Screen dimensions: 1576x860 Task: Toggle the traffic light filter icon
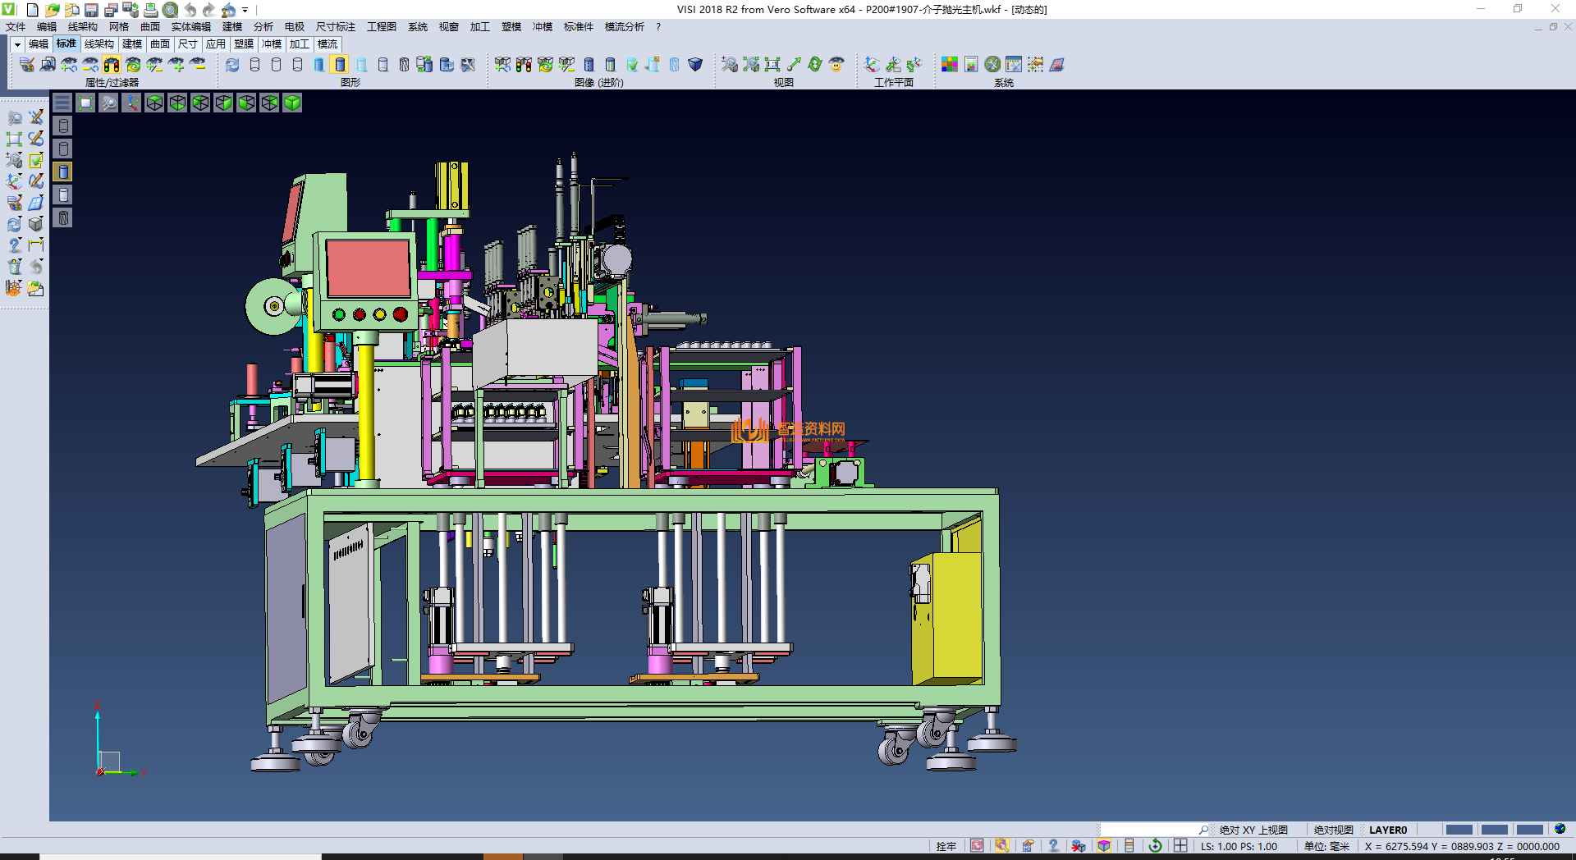pos(112,65)
